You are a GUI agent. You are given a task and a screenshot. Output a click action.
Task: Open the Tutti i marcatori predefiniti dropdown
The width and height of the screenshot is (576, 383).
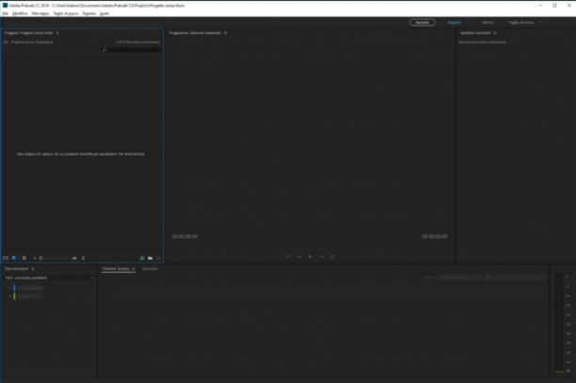(x=49, y=278)
